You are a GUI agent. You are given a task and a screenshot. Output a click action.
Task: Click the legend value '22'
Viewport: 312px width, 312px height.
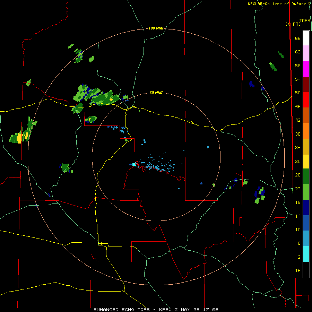coord(298,189)
